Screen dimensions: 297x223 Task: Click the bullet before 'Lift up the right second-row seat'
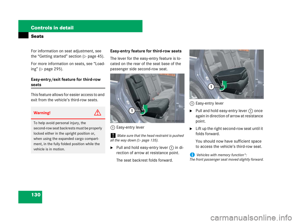tap(191, 129)
